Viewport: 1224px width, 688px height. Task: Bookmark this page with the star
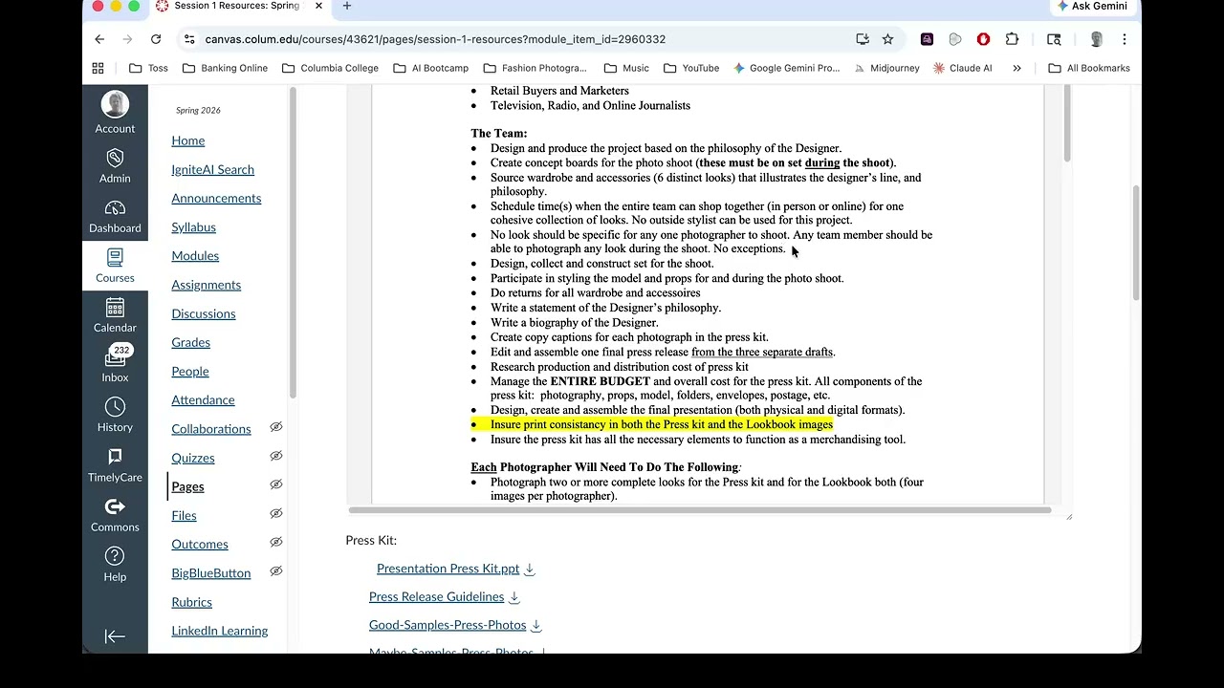887,39
